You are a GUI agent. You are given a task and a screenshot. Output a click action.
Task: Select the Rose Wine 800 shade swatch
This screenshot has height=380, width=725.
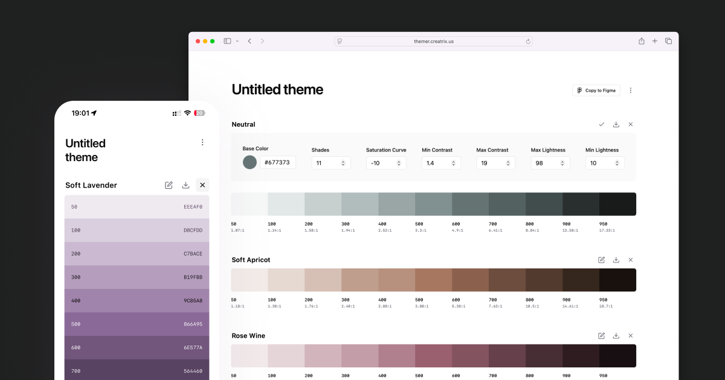(544, 356)
